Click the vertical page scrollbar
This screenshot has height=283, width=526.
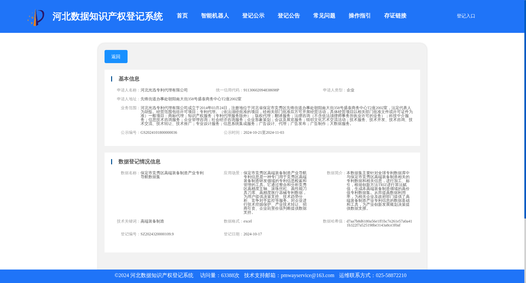(525, 108)
